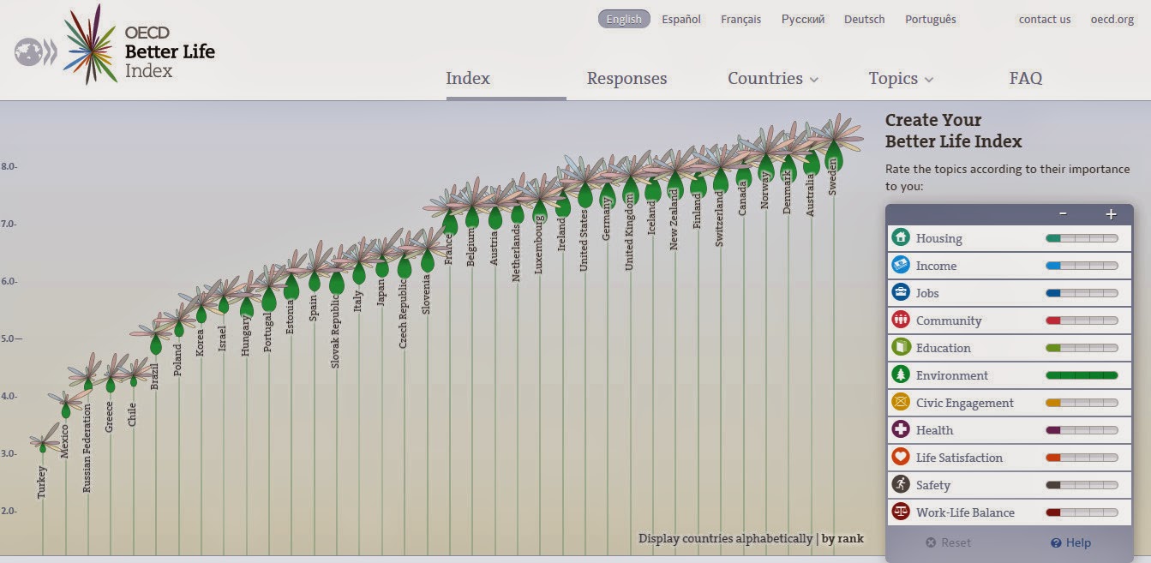This screenshot has height=563, width=1151.
Task: Click the Life Satisfaction heart icon
Action: (900, 457)
